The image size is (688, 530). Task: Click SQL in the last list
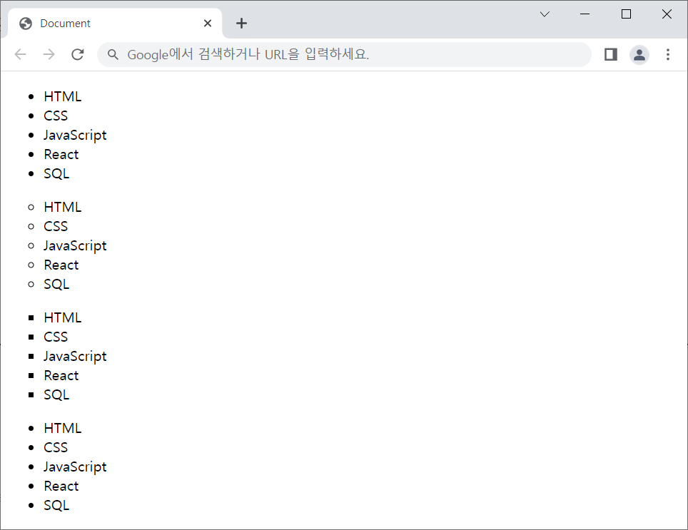(56, 505)
